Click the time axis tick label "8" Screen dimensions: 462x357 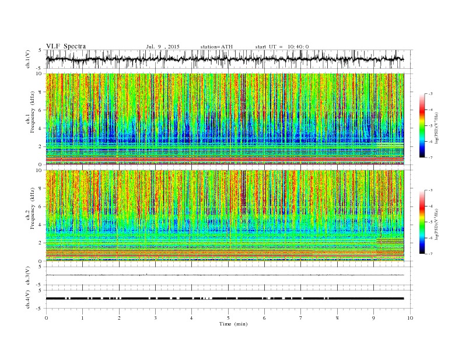pos(337,318)
